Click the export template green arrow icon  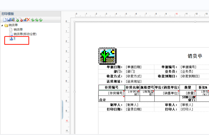click(x=36, y=20)
